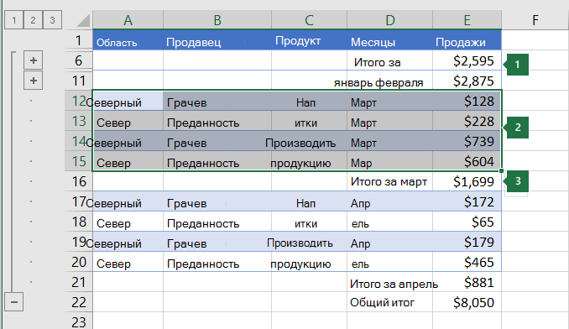Click outline level 2 button
Image resolution: width=569 pixels, height=329 pixels.
click(x=33, y=20)
